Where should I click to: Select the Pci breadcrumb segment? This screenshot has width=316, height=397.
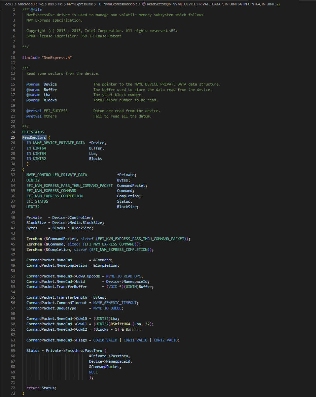point(60,4)
